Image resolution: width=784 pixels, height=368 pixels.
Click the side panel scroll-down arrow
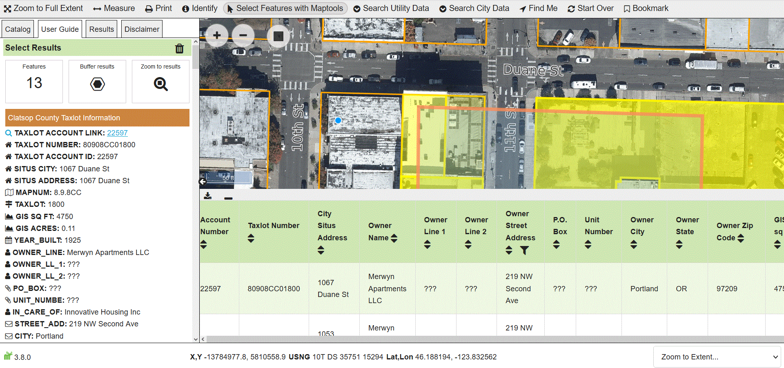196,339
